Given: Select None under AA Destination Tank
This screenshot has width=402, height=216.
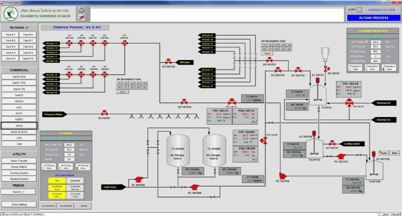Looking at the screenshot, I should 122,91.
